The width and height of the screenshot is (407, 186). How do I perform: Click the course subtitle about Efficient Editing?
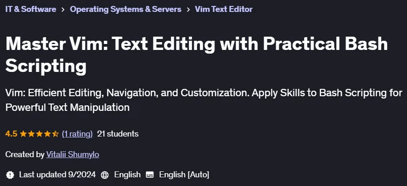point(204,100)
